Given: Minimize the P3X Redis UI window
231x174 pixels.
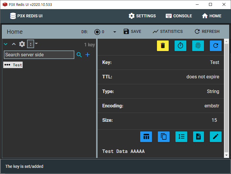Looking at the screenshot, I should pos(197,5).
